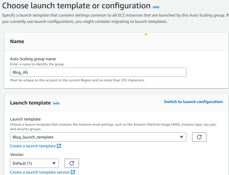Click the Launch template section heading
Viewport: 229px width, 175px height.
(x=30, y=103)
